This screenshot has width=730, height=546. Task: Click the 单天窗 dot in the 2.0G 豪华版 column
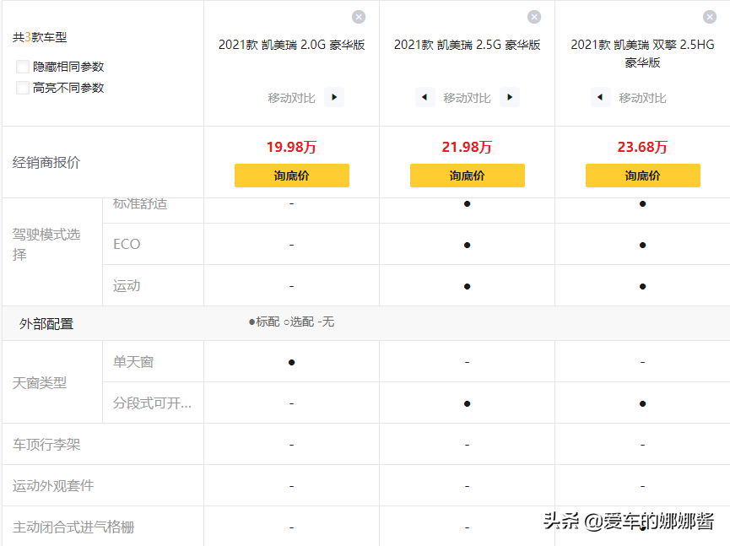click(x=291, y=363)
